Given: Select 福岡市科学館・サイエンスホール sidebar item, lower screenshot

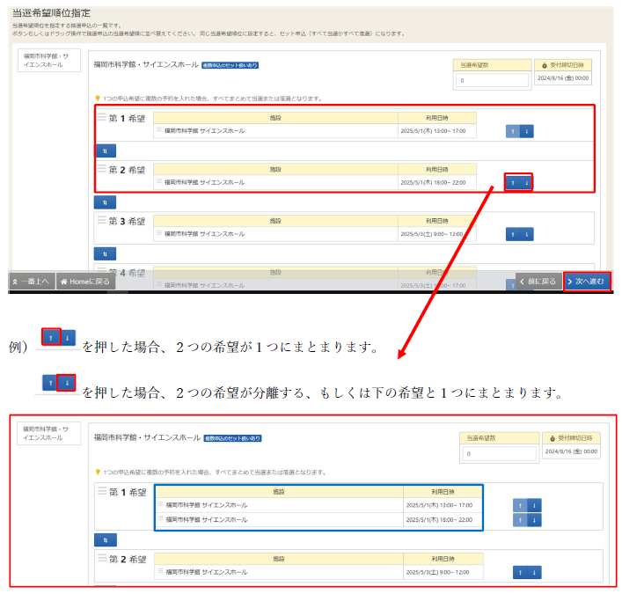Looking at the screenshot, I should point(48,433).
